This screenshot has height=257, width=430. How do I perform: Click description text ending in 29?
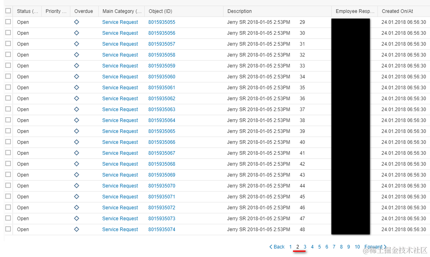coord(266,22)
